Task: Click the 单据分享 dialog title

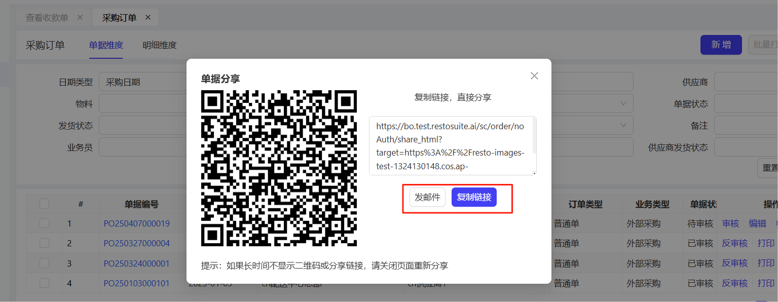Action: pos(220,79)
